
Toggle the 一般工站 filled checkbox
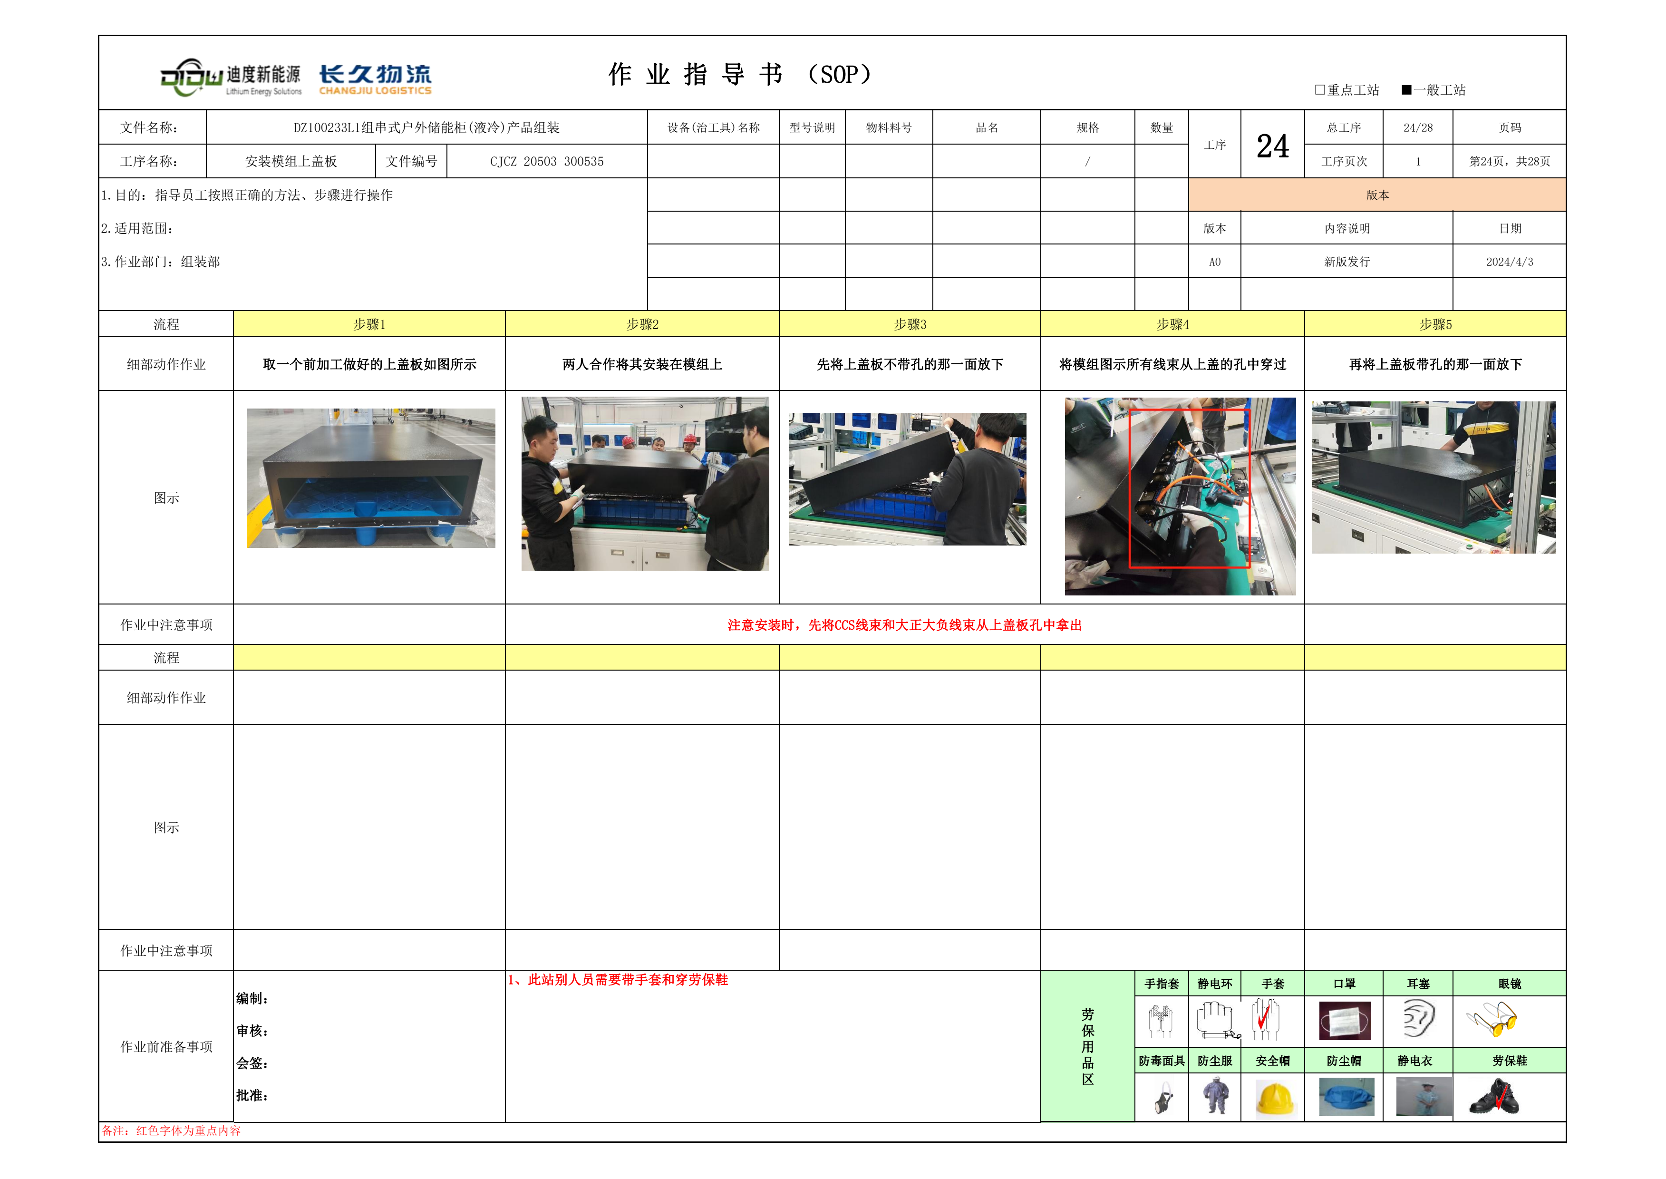pos(1406,90)
